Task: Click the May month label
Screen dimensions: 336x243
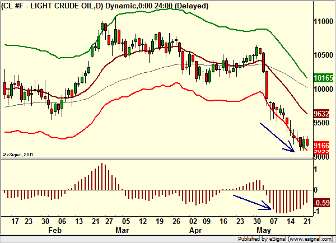Action: click(264, 230)
